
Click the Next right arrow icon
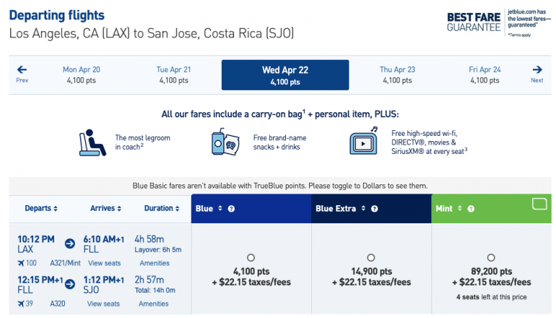click(537, 70)
